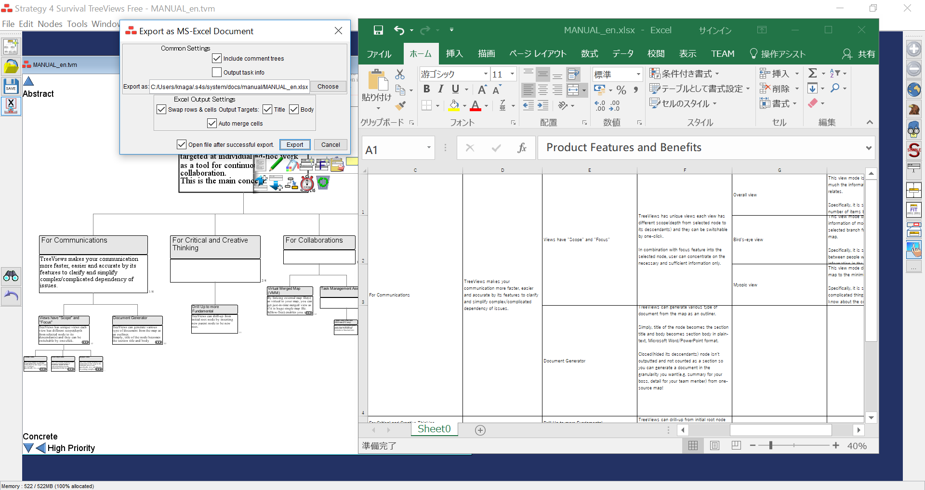The width and height of the screenshot is (925, 490).
Task: Open the font name dropdown 游ゴシック
Action: [486, 74]
